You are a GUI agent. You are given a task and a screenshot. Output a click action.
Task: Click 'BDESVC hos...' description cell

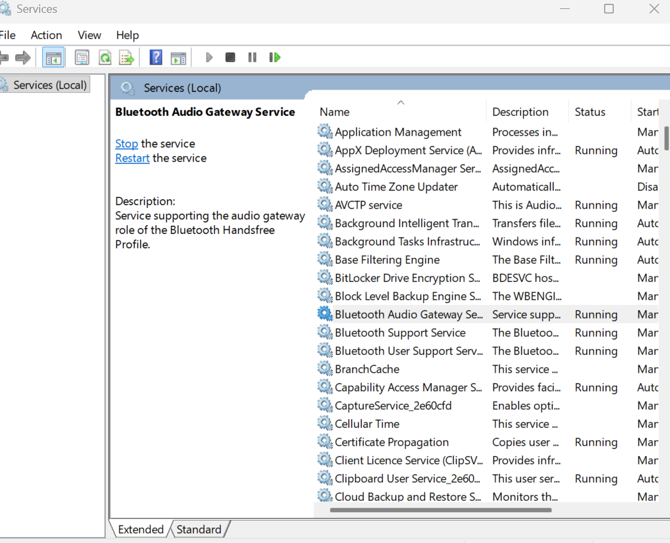click(x=526, y=278)
